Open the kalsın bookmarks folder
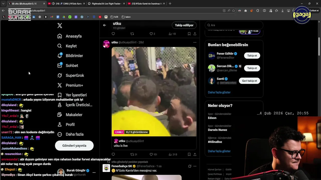The width and height of the screenshot is (321, 180). 126,17
